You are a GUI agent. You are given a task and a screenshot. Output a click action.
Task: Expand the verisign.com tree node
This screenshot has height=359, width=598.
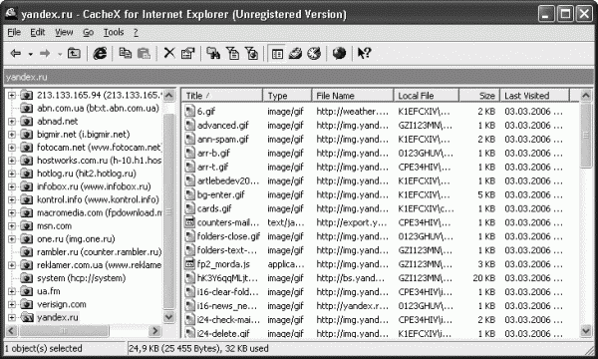pos(12,304)
